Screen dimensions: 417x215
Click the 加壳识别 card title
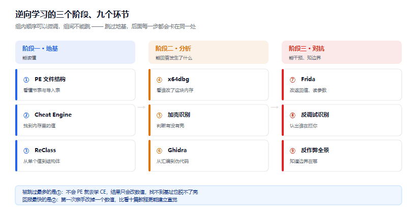178,115
